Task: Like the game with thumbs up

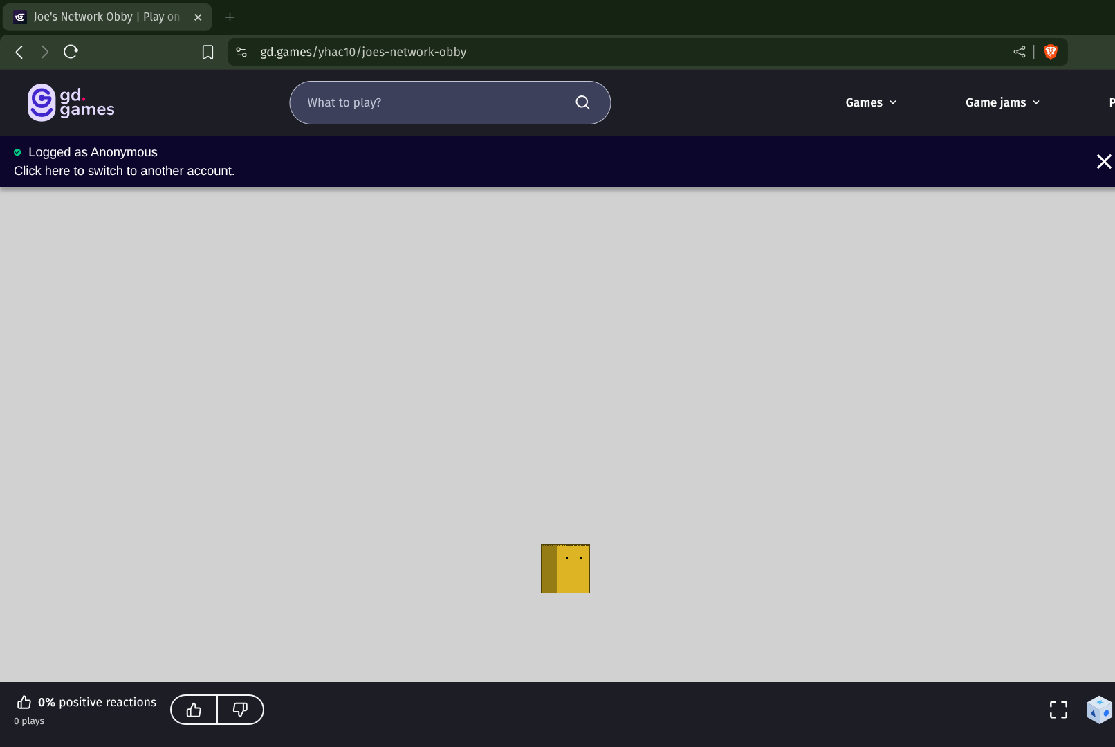Action: [x=194, y=710]
